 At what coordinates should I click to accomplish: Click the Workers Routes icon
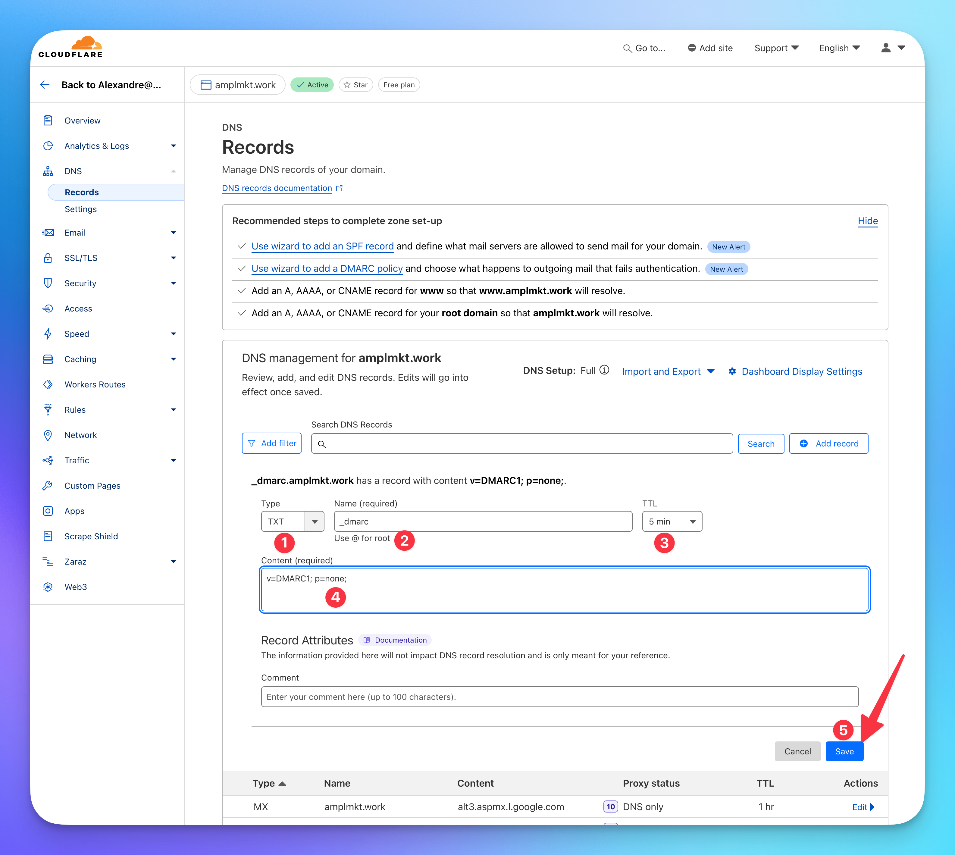point(48,384)
